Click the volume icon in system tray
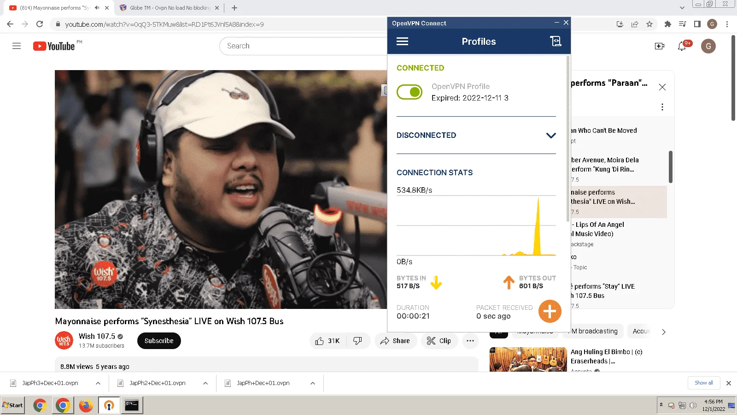The image size is (737, 415). tap(693, 405)
